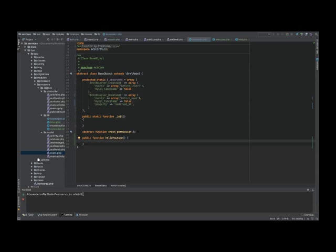Click the mcscore breadcrumb in navigation bar
336x252 pixels.
click(x=72, y=34)
